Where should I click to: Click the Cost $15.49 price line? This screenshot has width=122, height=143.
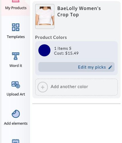click(66, 53)
